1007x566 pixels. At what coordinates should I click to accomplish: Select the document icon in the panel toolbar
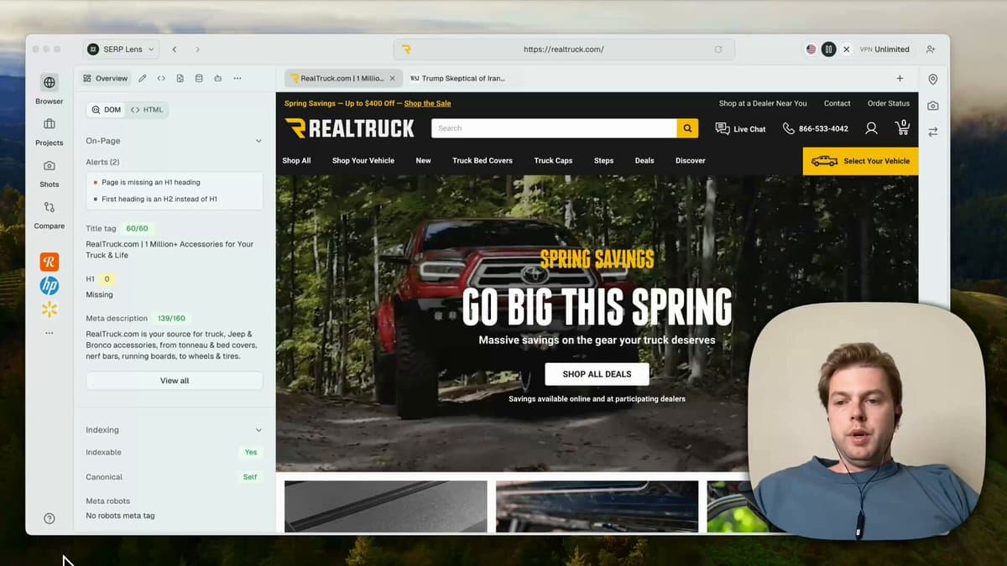[x=180, y=78]
